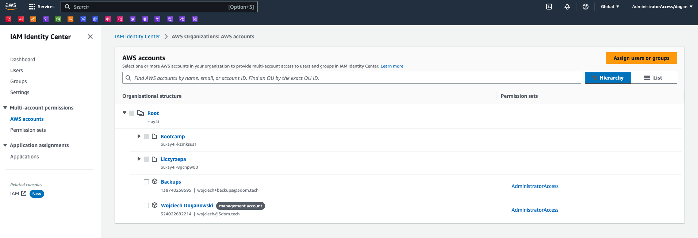This screenshot has height=238, width=698.
Task: Go to the AWS logo home
Action: (11, 6)
